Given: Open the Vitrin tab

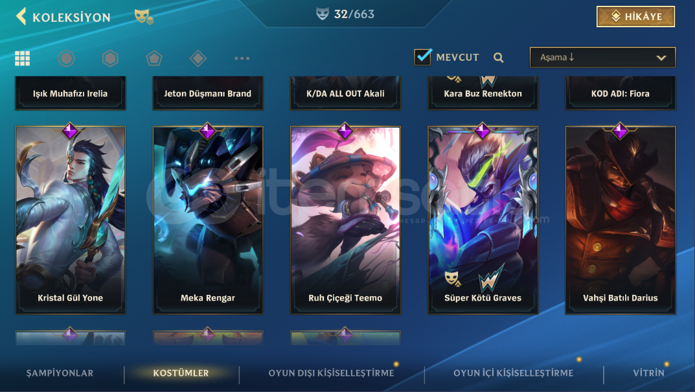Looking at the screenshot, I should tap(648, 373).
